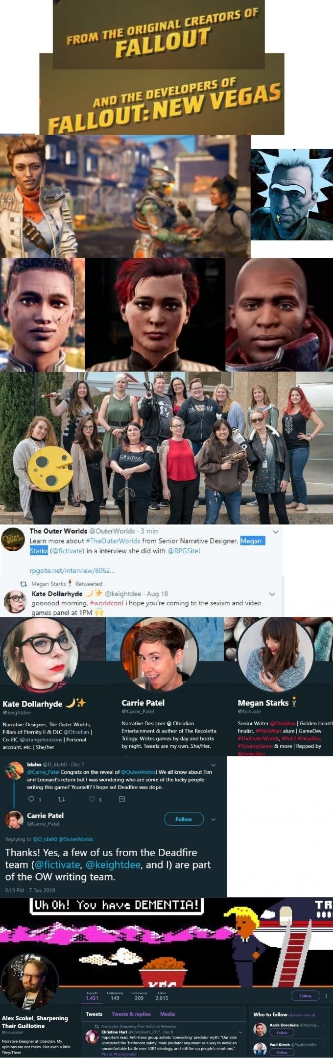This screenshot has width=333, height=1058.
Task: Click the vertical three-dot menu beside Alex Scokel's Follow
Action: click(326, 995)
